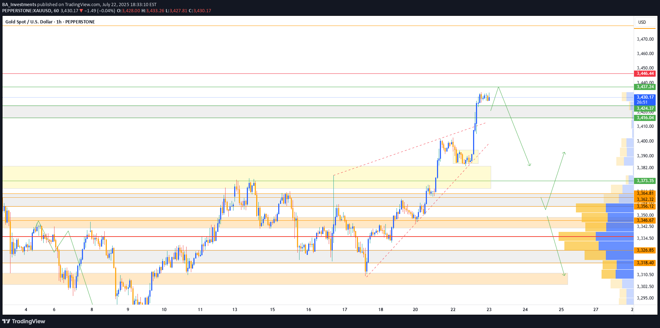The width and height of the screenshot is (660, 328).
Task: Click the 3,382.00 axis price
Action: pos(645,168)
